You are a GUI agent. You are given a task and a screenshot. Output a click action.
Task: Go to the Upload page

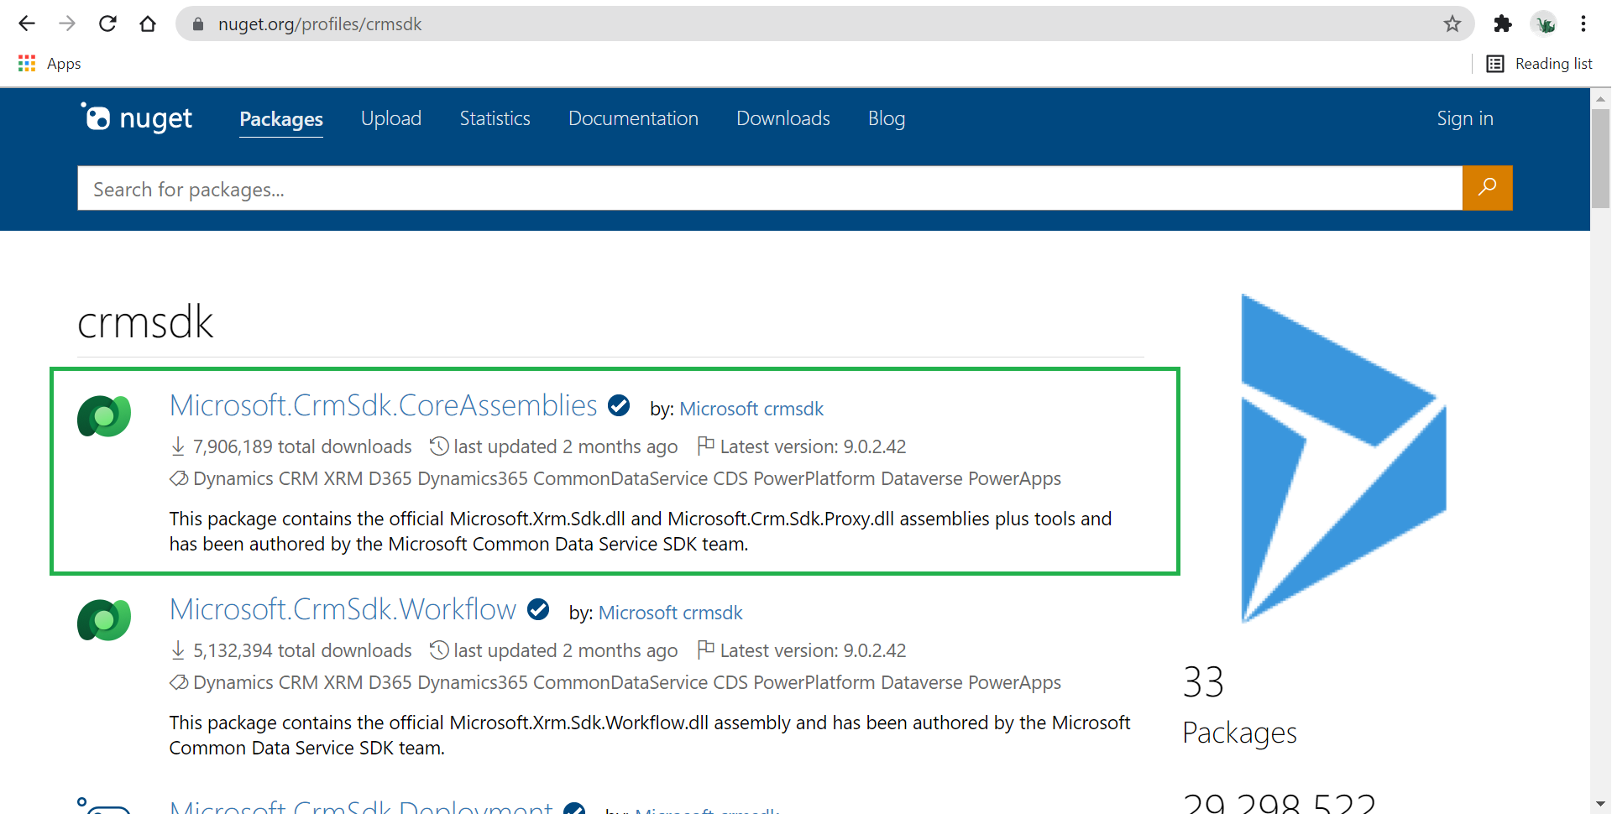[x=391, y=118]
